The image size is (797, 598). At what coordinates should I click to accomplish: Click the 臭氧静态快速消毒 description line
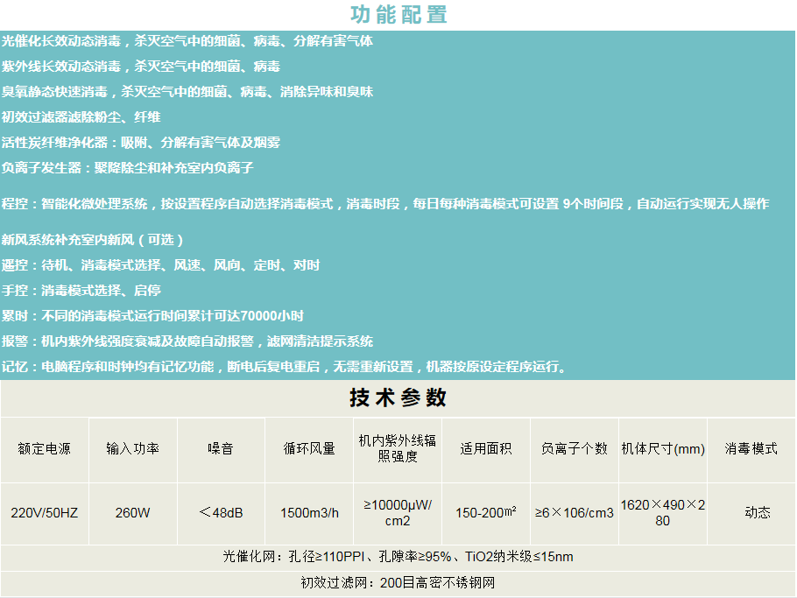point(187,92)
